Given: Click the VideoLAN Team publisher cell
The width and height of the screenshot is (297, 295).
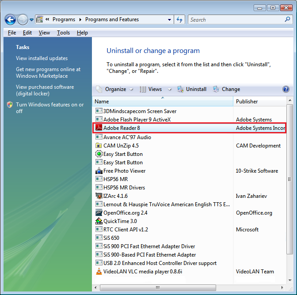Looking at the screenshot, I should pyautogui.click(x=255, y=272).
